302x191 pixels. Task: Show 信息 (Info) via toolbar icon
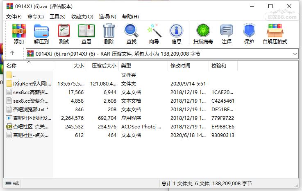click(x=176, y=31)
